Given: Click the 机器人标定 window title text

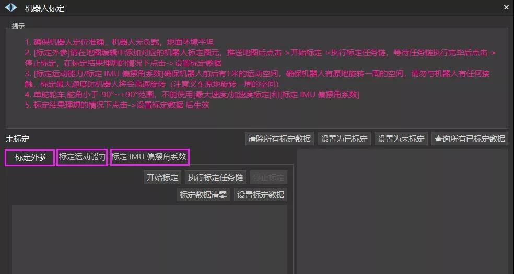Looking at the screenshot, I should point(45,8).
